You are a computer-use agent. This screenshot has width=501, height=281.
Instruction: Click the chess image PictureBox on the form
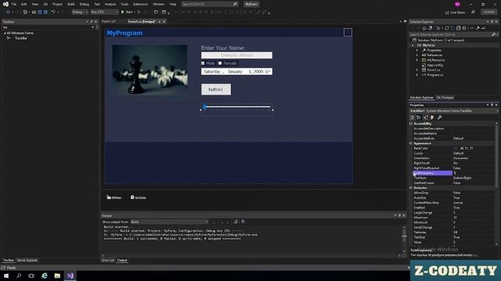coord(150,69)
